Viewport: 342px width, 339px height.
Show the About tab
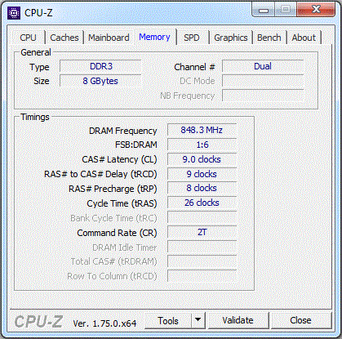coord(304,38)
